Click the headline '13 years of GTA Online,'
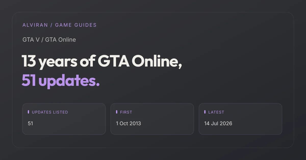 click(x=102, y=61)
